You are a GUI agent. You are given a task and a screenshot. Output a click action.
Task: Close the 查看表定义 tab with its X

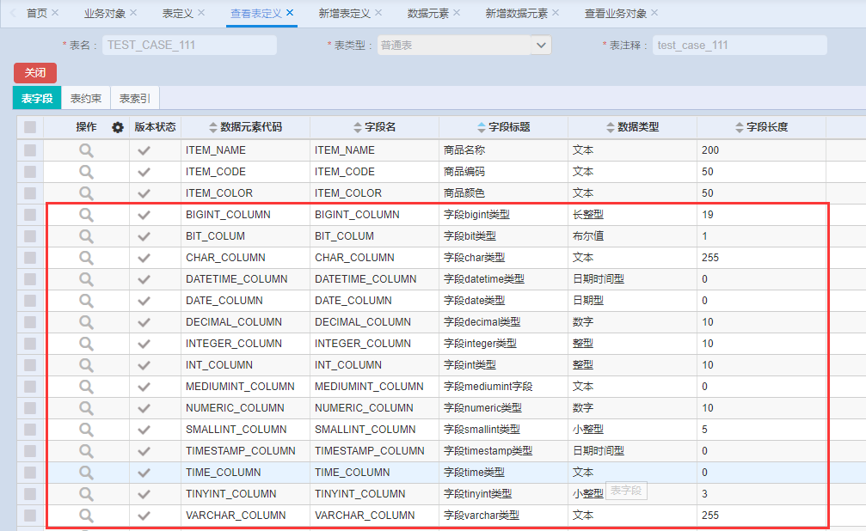tap(290, 13)
